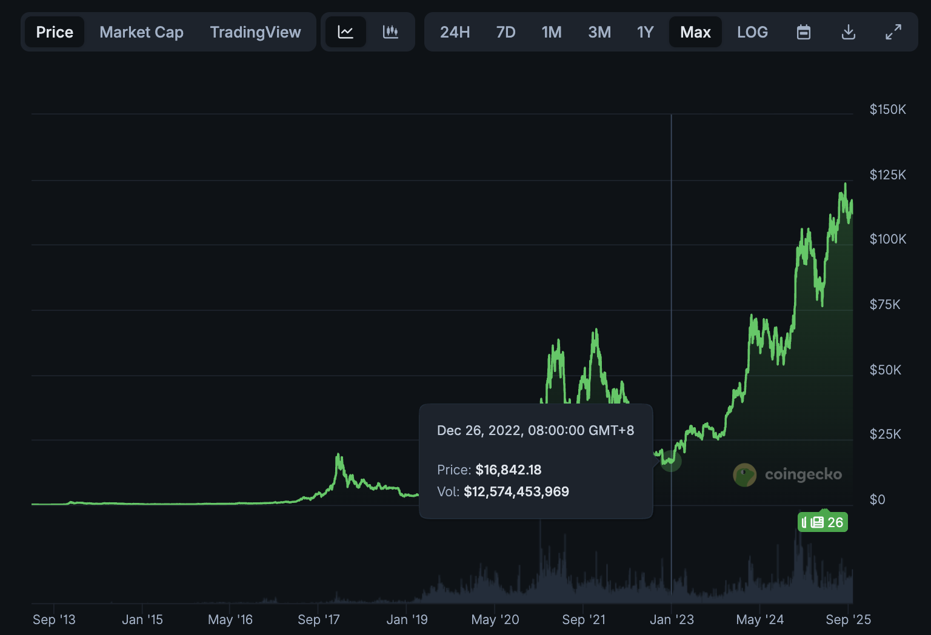
Task: Activate the 1Y range option
Action: point(645,32)
